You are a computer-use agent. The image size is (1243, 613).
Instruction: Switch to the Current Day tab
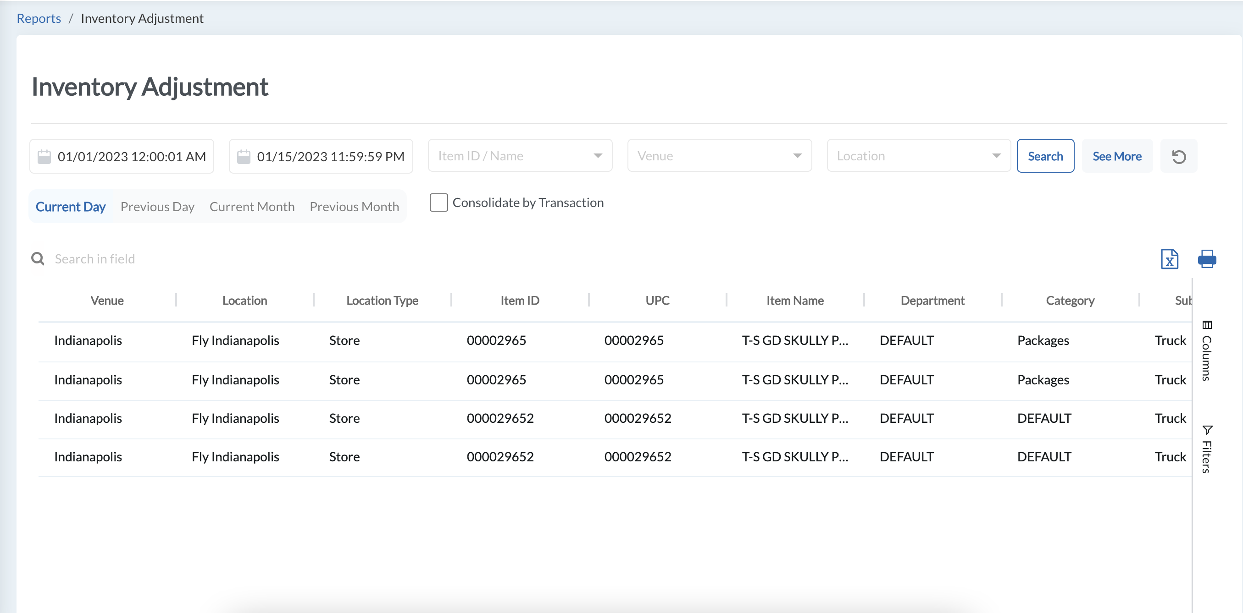71,206
